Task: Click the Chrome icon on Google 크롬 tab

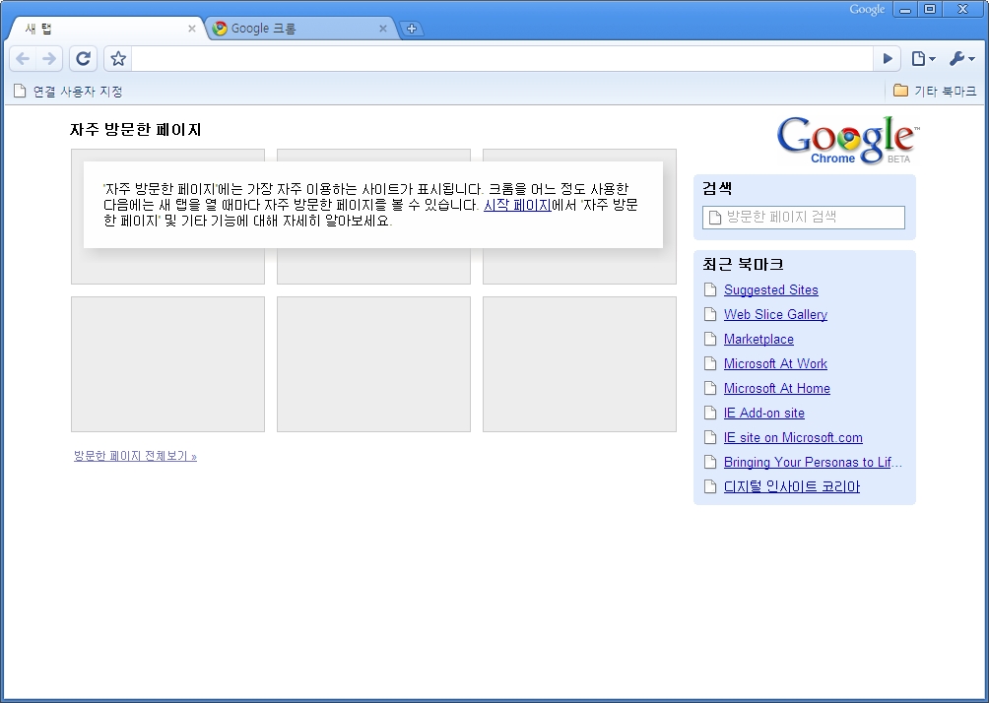Action: click(x=220, y=29)
